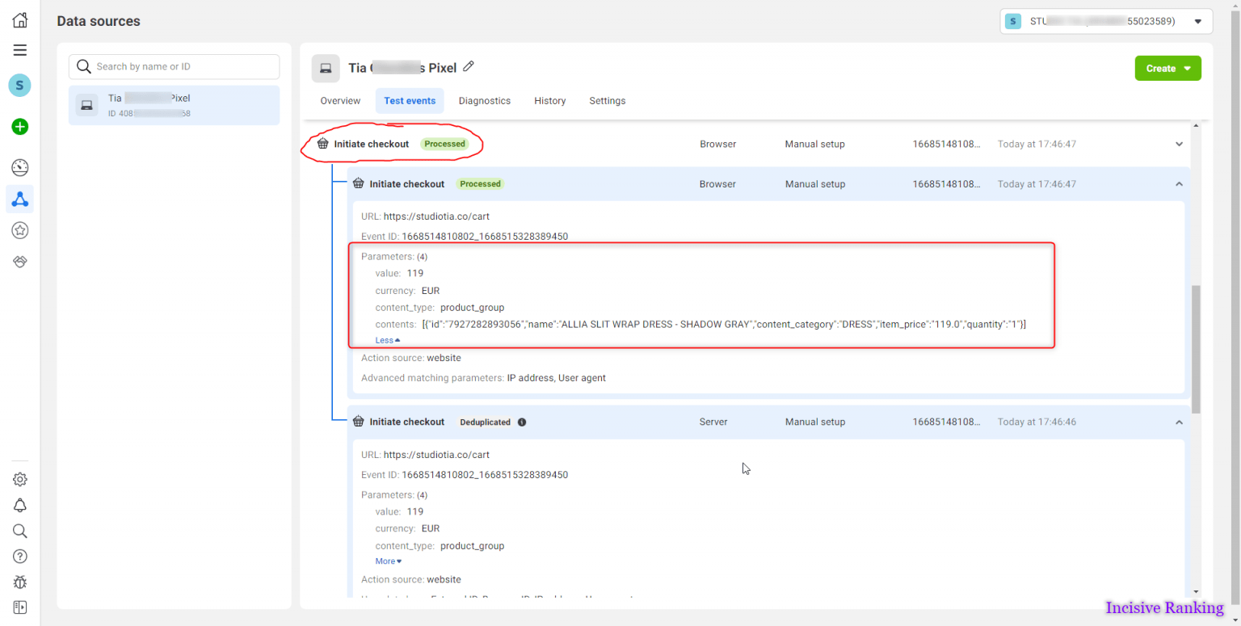The width and height of the screenshot is (1241, 626).
Task: Switch to the Diagnostics tab
Action: [x=485, y=101]
